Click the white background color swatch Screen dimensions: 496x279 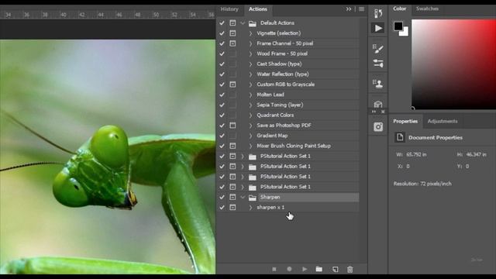(405, 33)
